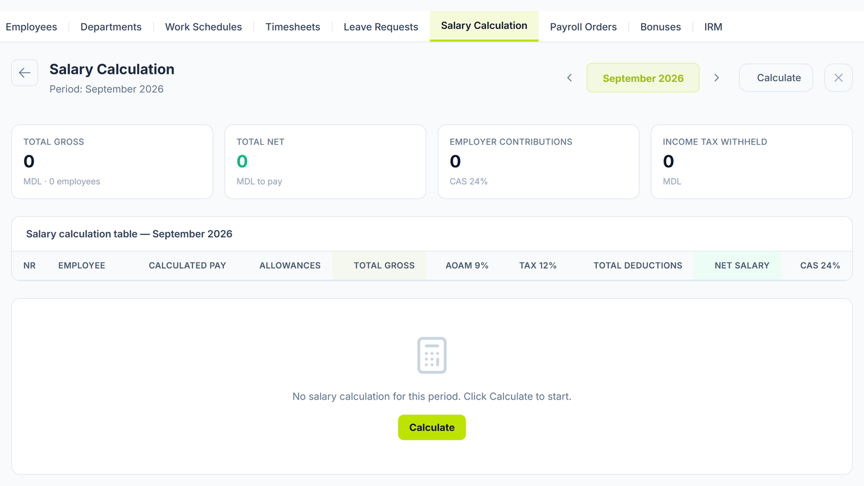Close the Salary Calculation view with X
864x486 pixels.
839,78
